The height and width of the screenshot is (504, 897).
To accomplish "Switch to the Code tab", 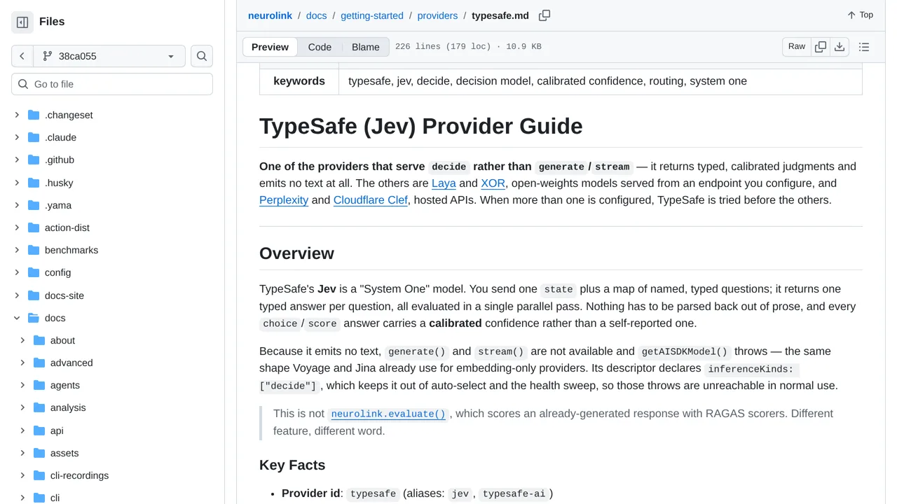I will 320,47.
